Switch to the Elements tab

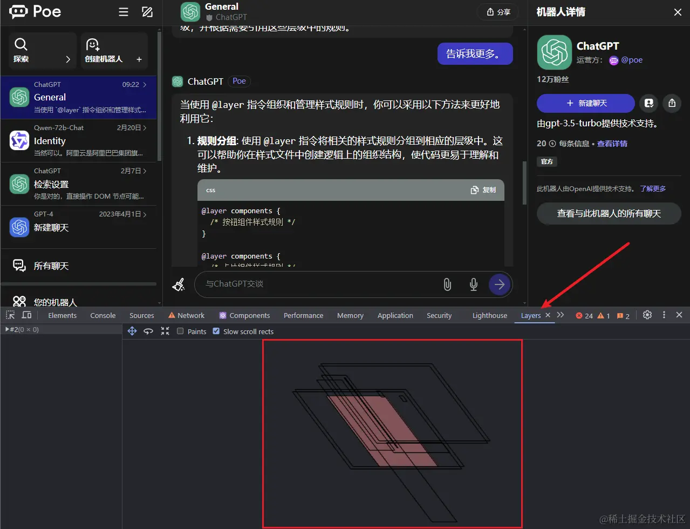click(x=63, y=316)
